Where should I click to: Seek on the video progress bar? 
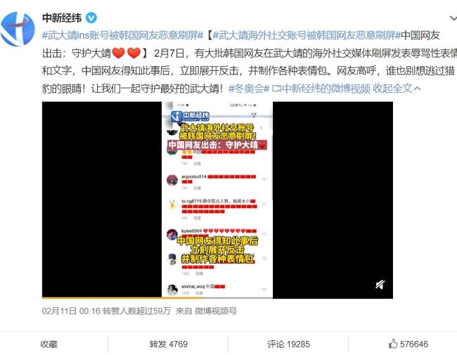pyautogui.click(x=217, y=298)
